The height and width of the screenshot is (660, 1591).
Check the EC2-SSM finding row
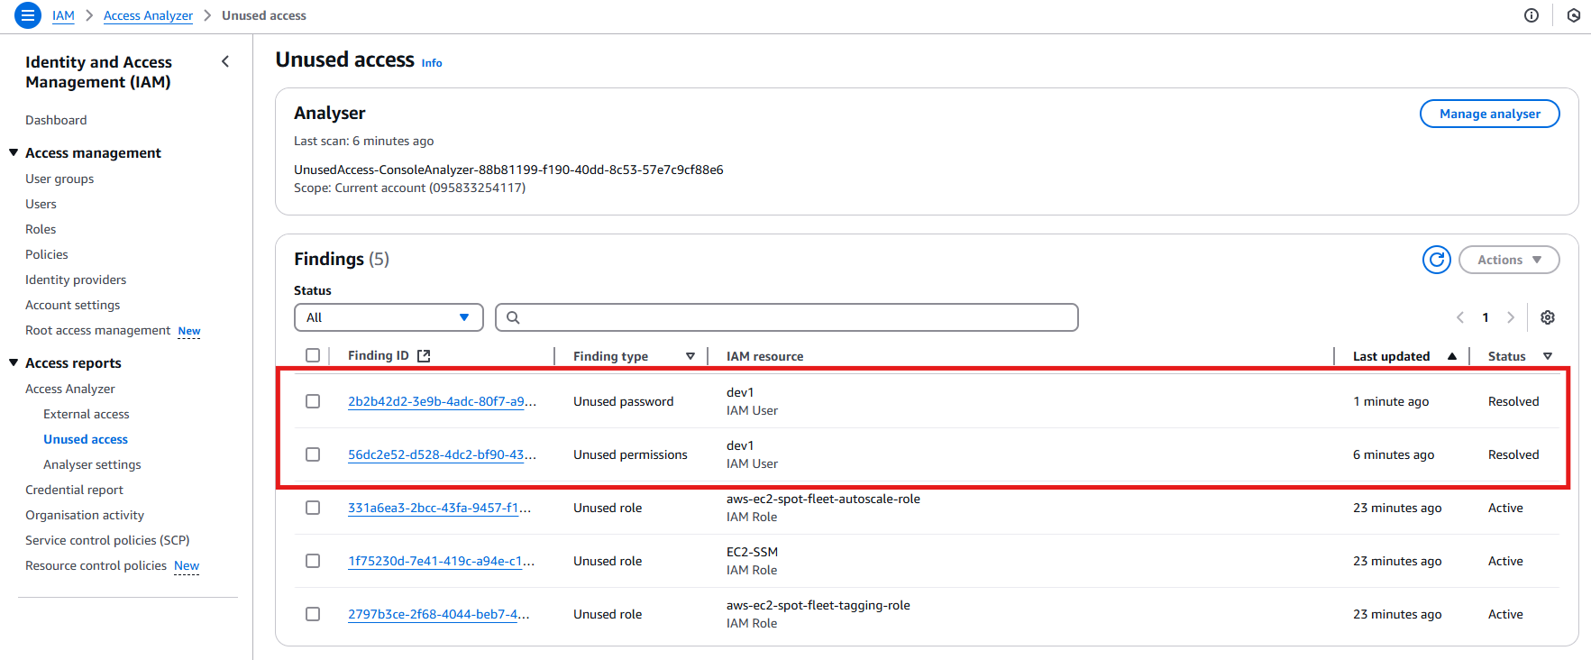[x=313, y=561]
